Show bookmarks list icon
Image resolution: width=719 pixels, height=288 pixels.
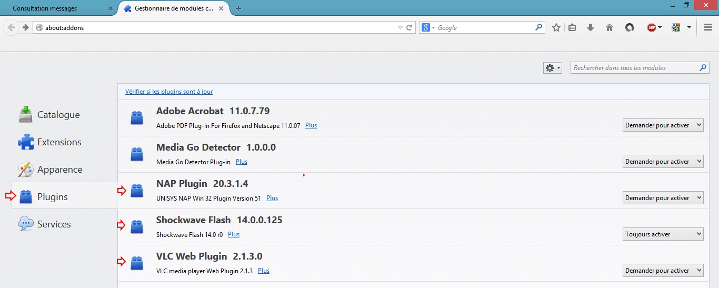click(x=573, y=27)
